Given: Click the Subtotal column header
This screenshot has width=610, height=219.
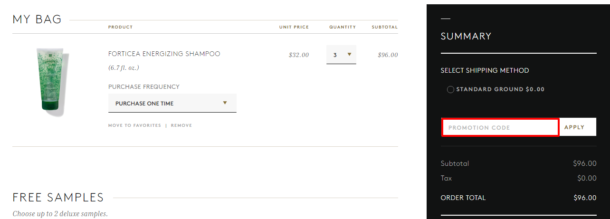Looking at the screenshot, I should tap(385, 27).
